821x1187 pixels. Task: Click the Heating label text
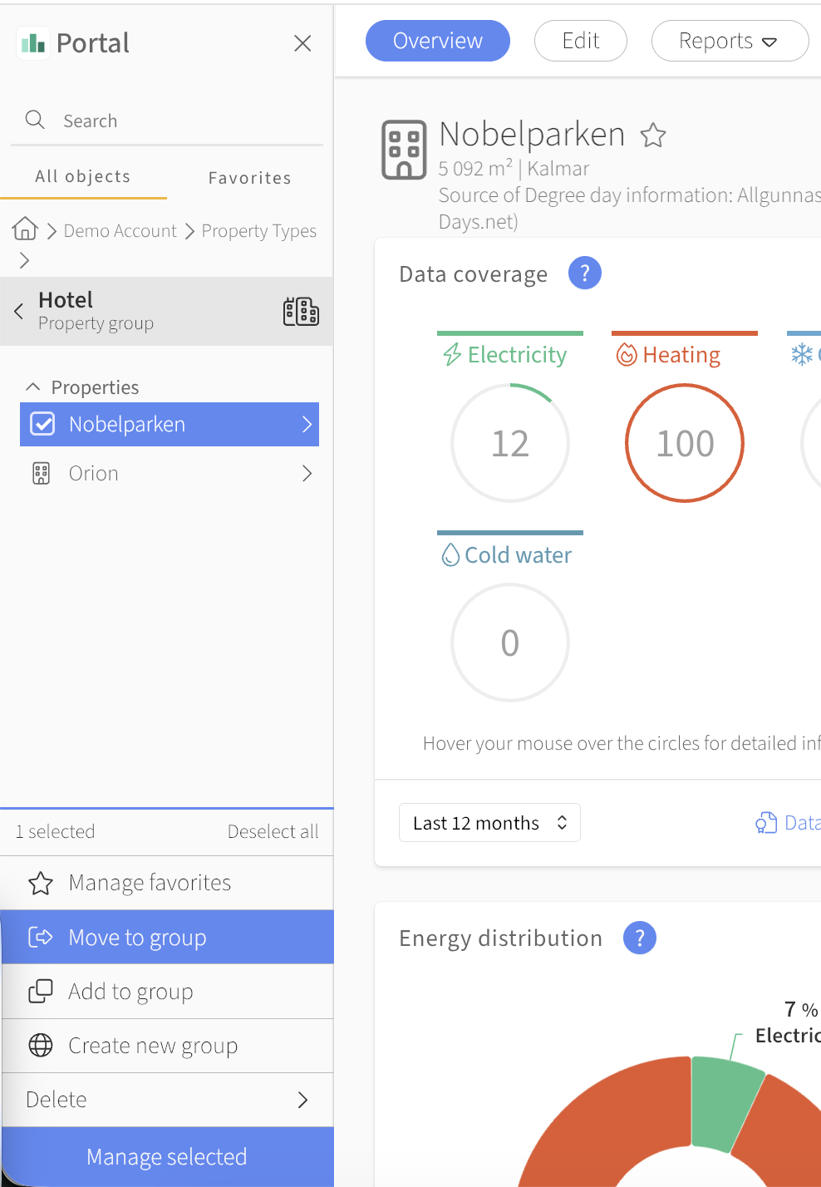pos(681,355)
